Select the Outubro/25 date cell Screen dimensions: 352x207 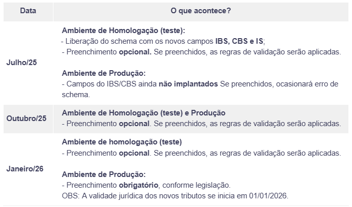pyautogui.click(x=26, y=118)
